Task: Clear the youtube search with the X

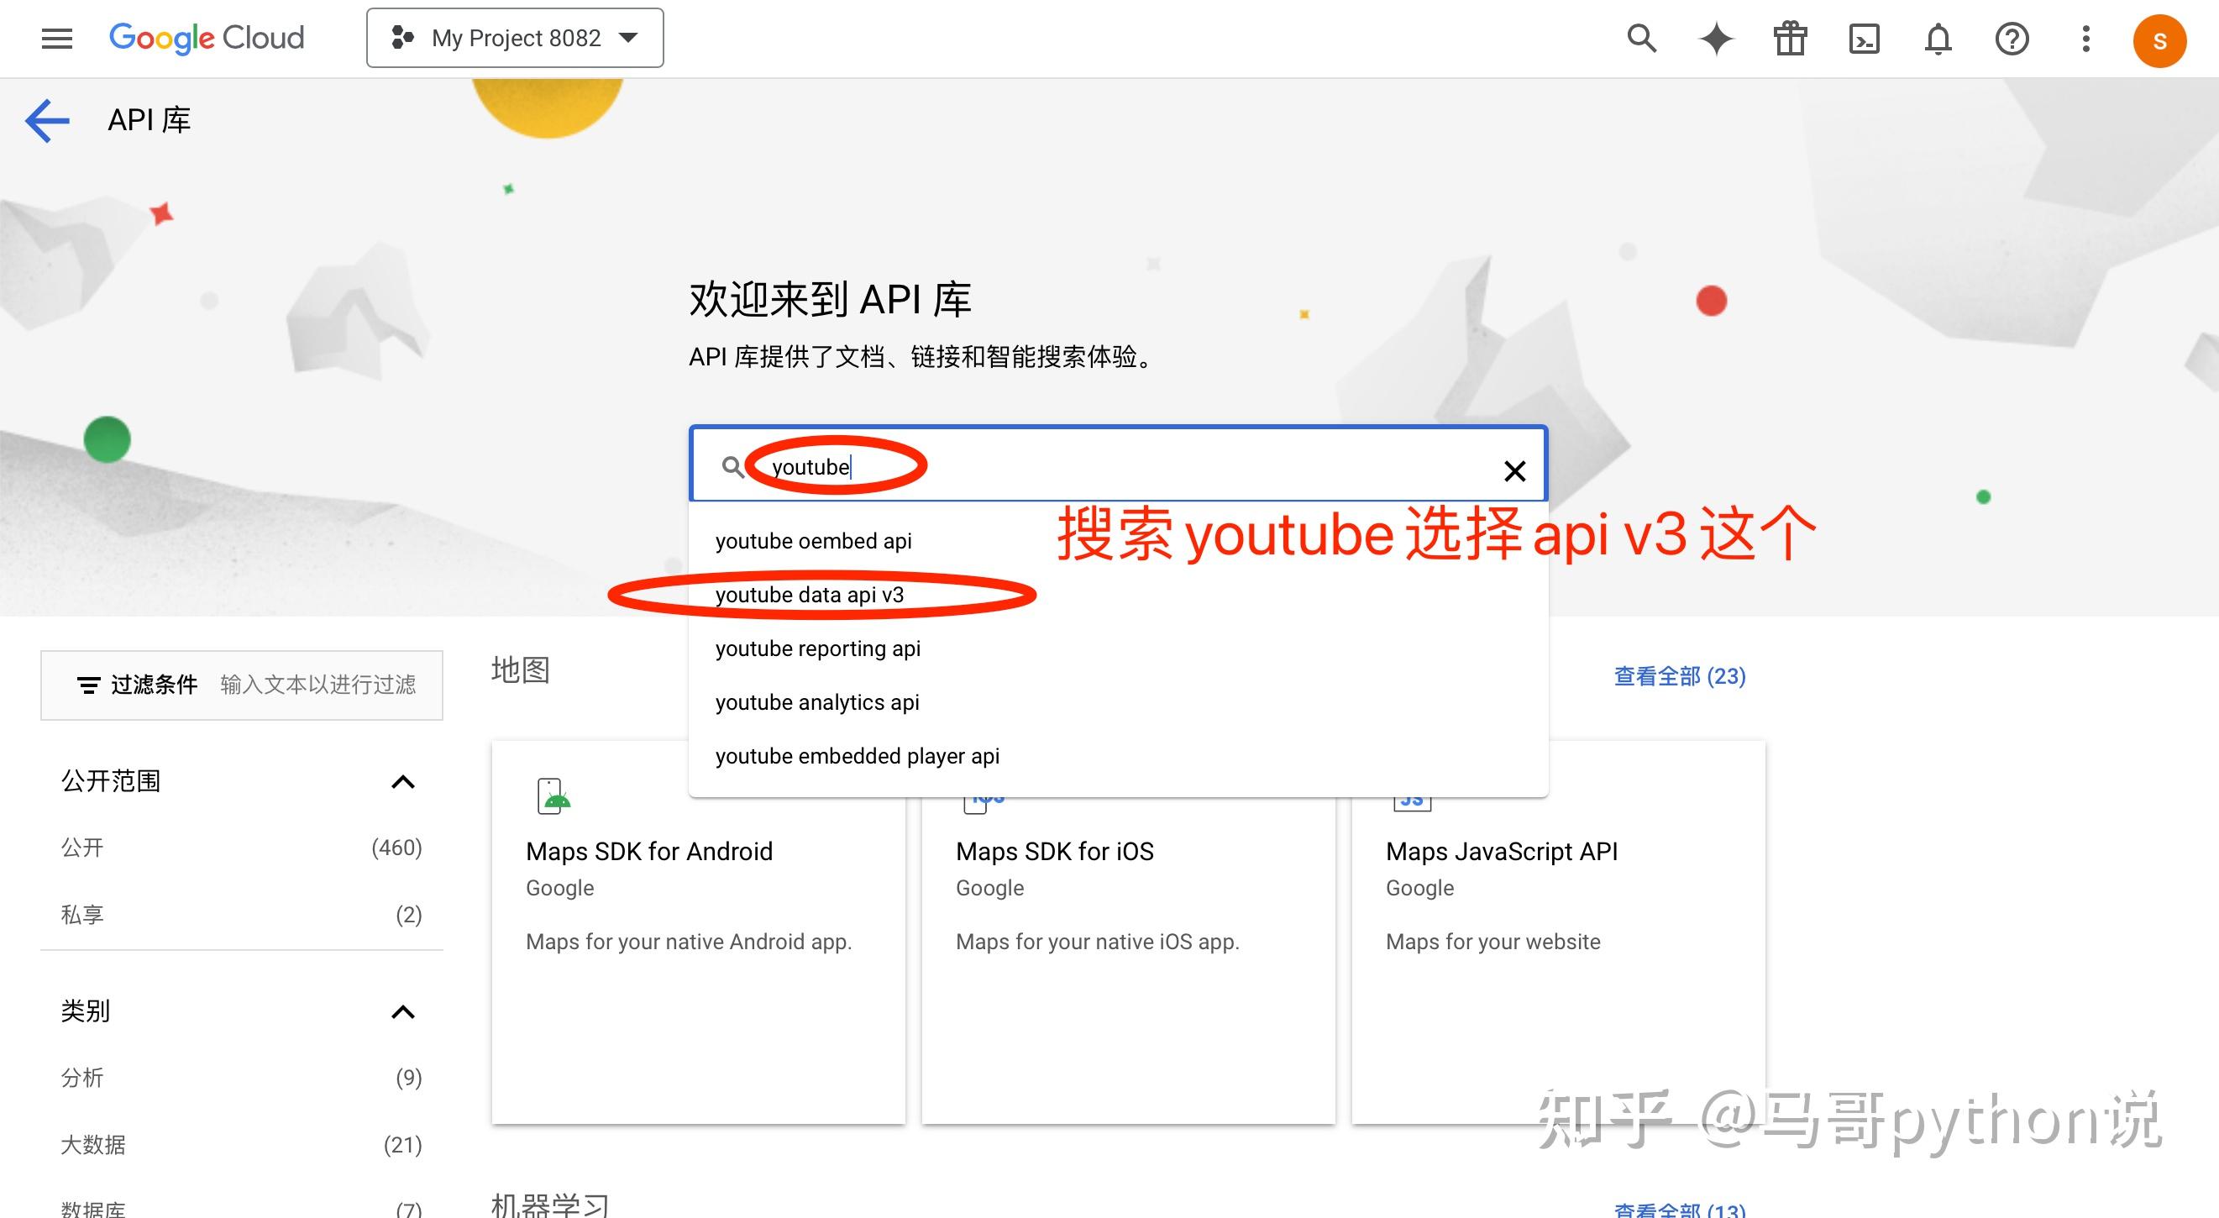Action: coord(1513,470)
